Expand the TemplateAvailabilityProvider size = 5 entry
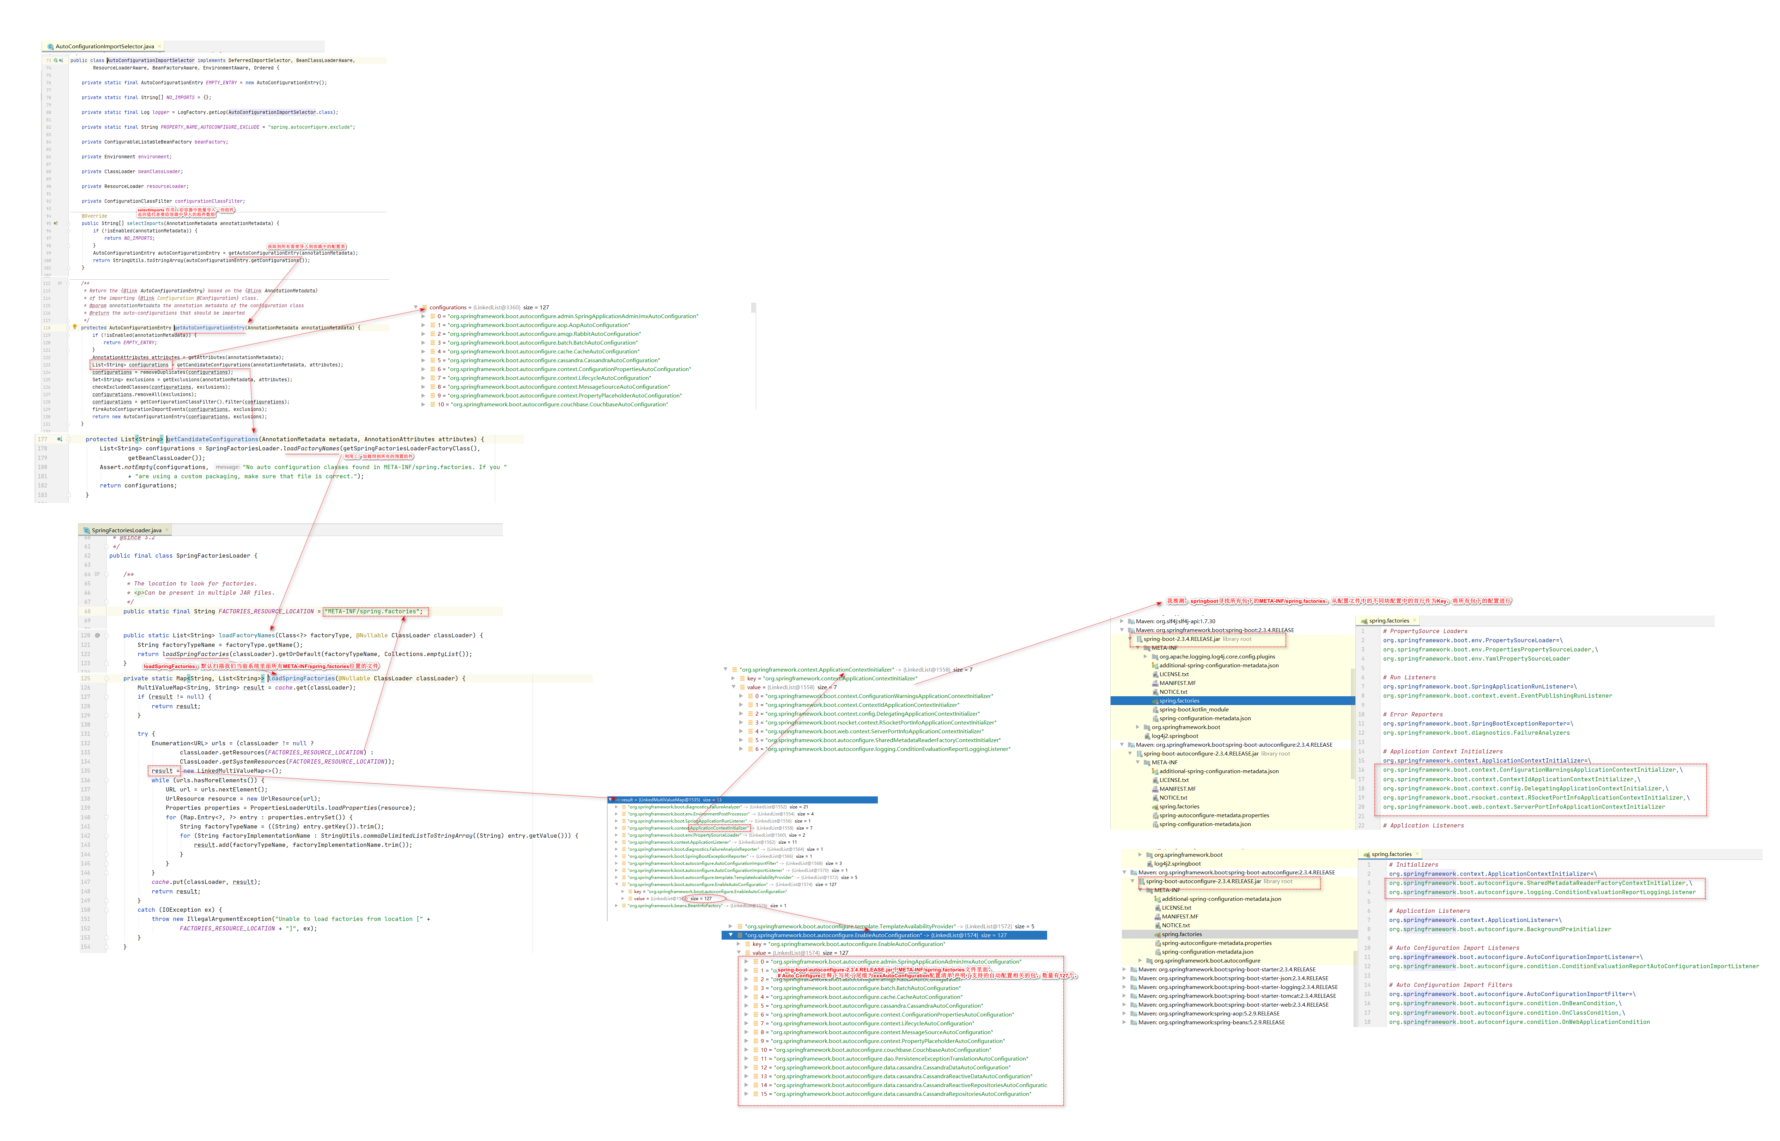This screenshot has width=1780, height=1141. tap(730, 927)
